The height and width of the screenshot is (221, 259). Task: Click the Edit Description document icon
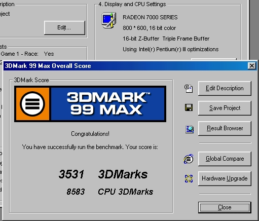click(189, 89)
